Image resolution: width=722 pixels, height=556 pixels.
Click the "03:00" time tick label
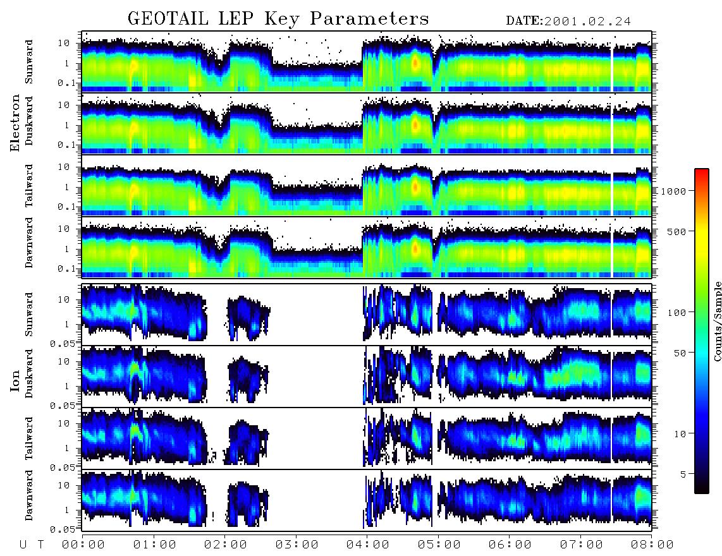click(297, 545)
